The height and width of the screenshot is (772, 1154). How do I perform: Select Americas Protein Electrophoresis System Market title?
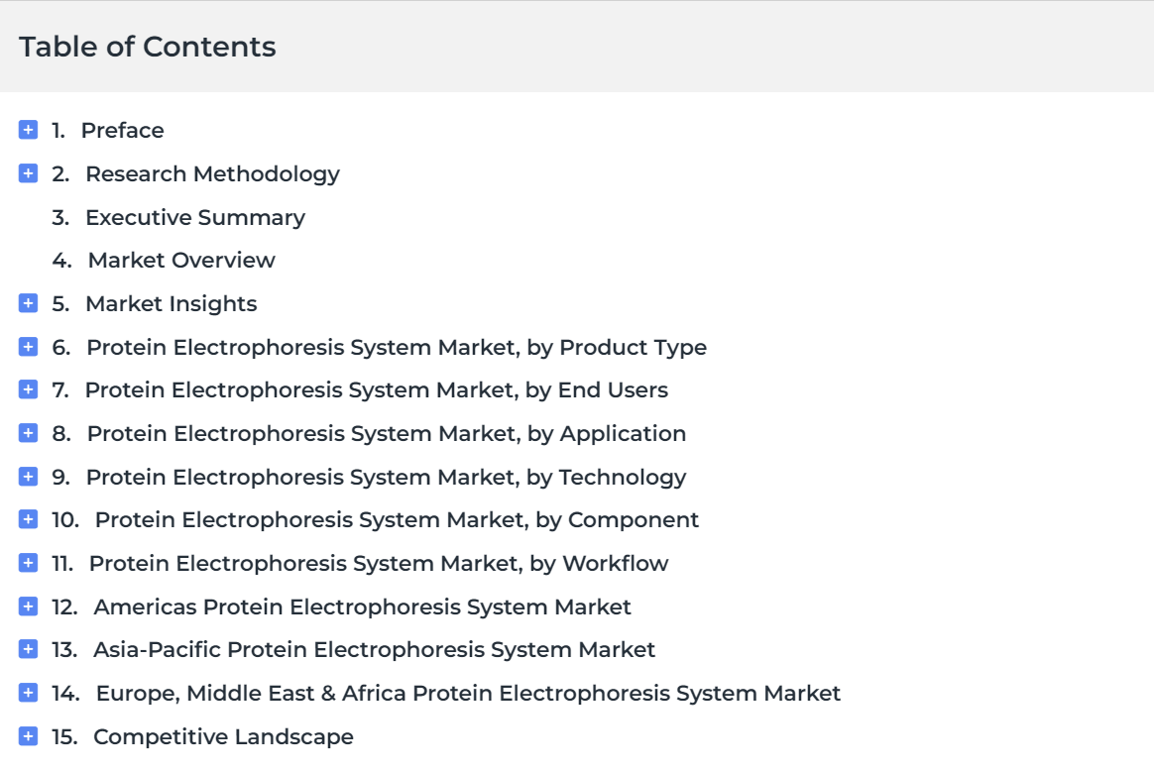[362, 607]
